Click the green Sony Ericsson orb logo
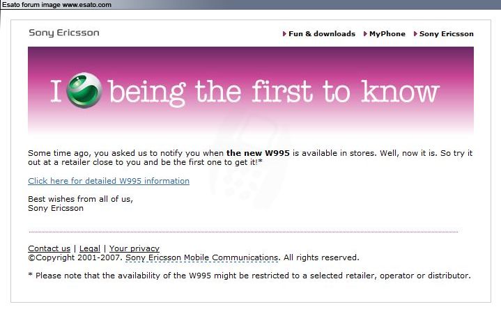This screenshot has height=318, width=501. click(84, 90)
